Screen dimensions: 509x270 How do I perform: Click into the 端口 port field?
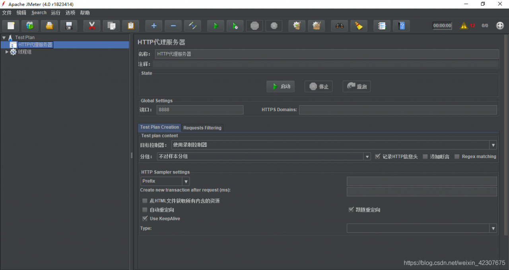[x=200, y=110]
